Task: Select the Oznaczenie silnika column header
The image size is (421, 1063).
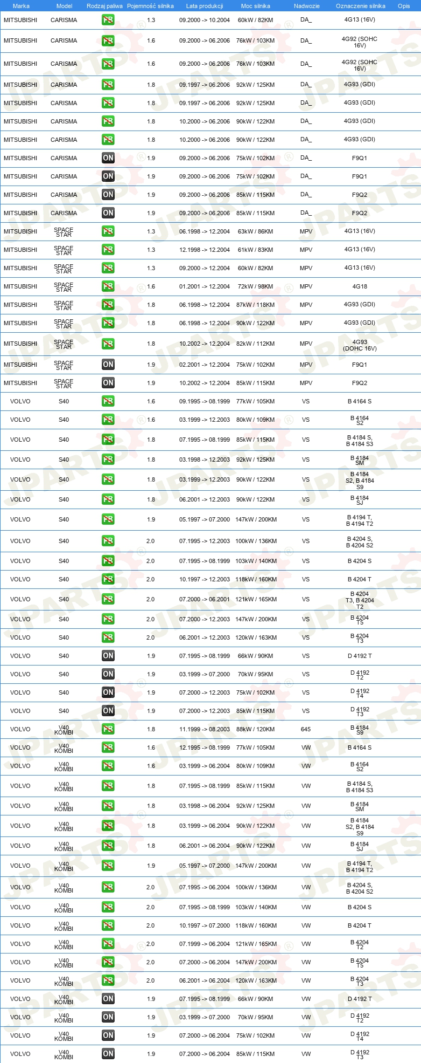Action: tap(361, 6)
